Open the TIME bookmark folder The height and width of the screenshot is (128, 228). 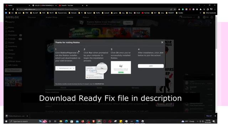[26, 13]
